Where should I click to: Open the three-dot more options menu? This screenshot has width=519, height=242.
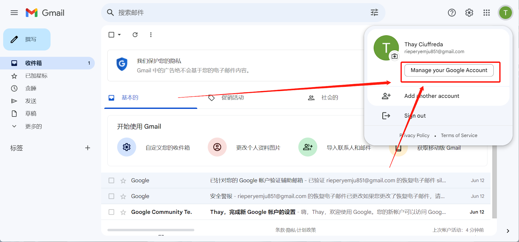coord(151,35)
